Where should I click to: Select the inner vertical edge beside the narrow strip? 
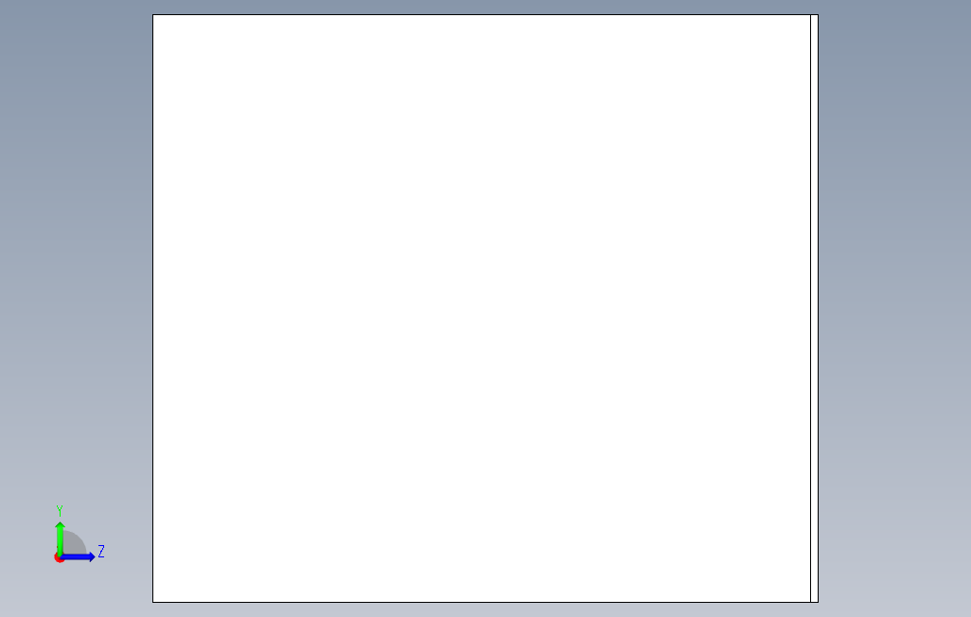pyautogui.click(x=811, y=308)
